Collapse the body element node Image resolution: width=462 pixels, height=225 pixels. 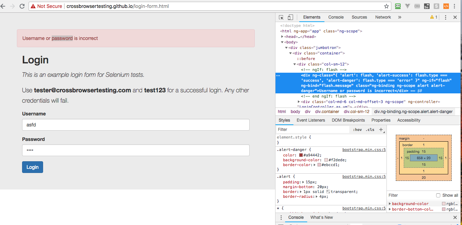[x=282, y=42]
